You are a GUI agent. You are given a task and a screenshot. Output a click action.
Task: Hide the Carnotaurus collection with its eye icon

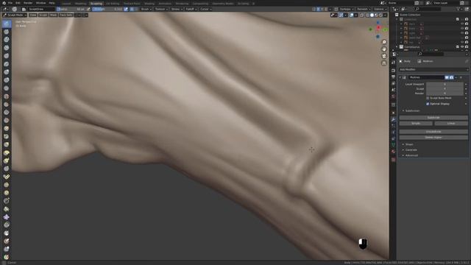click(462, 47)
